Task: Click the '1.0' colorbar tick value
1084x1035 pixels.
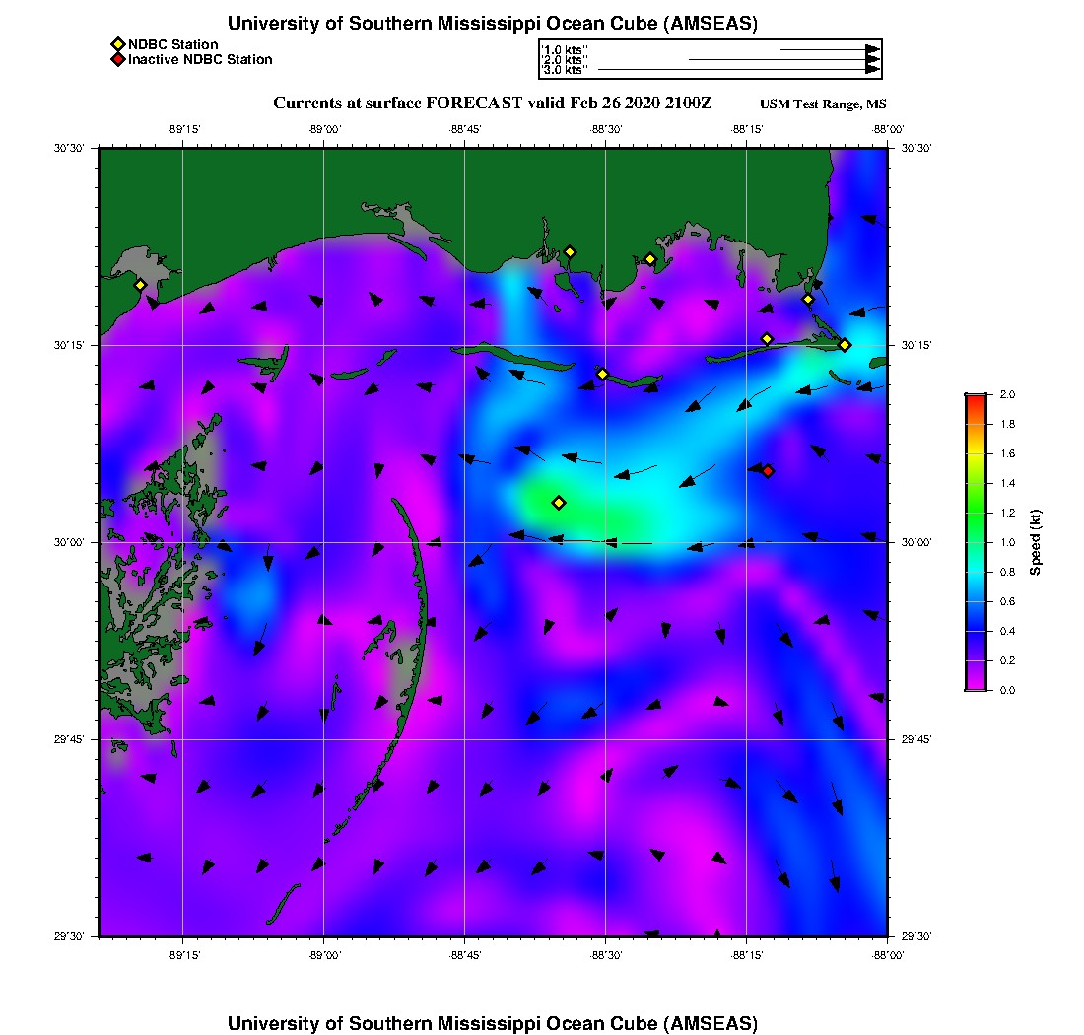Action: pos(1007,542)
